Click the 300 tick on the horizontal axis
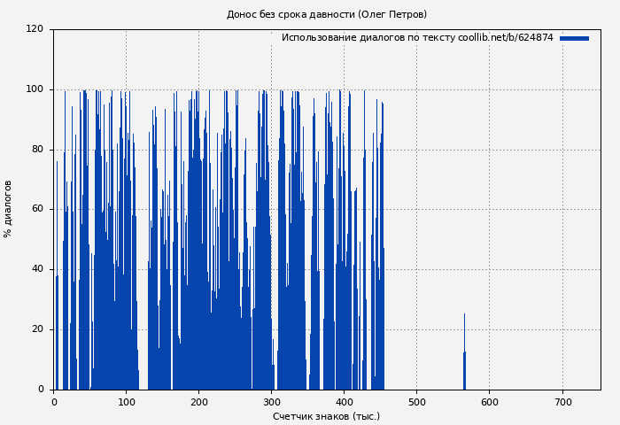Image resolution: width=620 pixels, height=425 pixels. tap(271, 402)
